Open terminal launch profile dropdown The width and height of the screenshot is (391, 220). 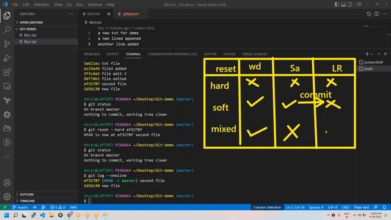click(372, 54)
